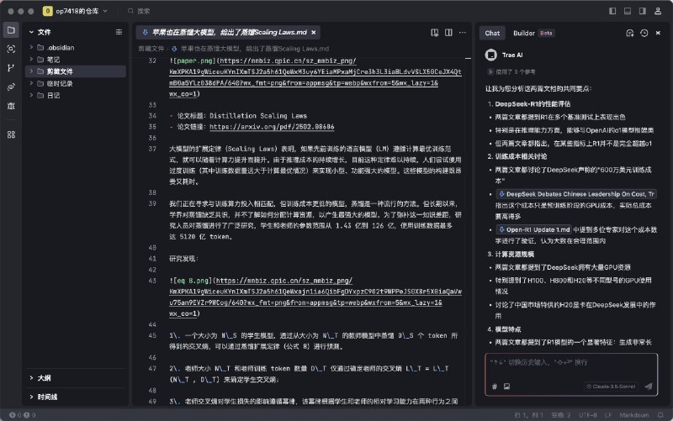Switch to the Chat tab

pyautogui.click(x=492, y=33)
